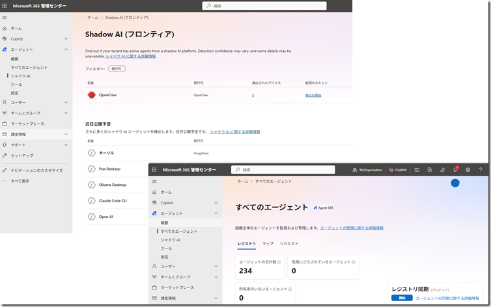This screenshot has height=307, width=491.
Task: Click セットアップ wrench icon in Shadow AI window
Action: pos(5,155)
